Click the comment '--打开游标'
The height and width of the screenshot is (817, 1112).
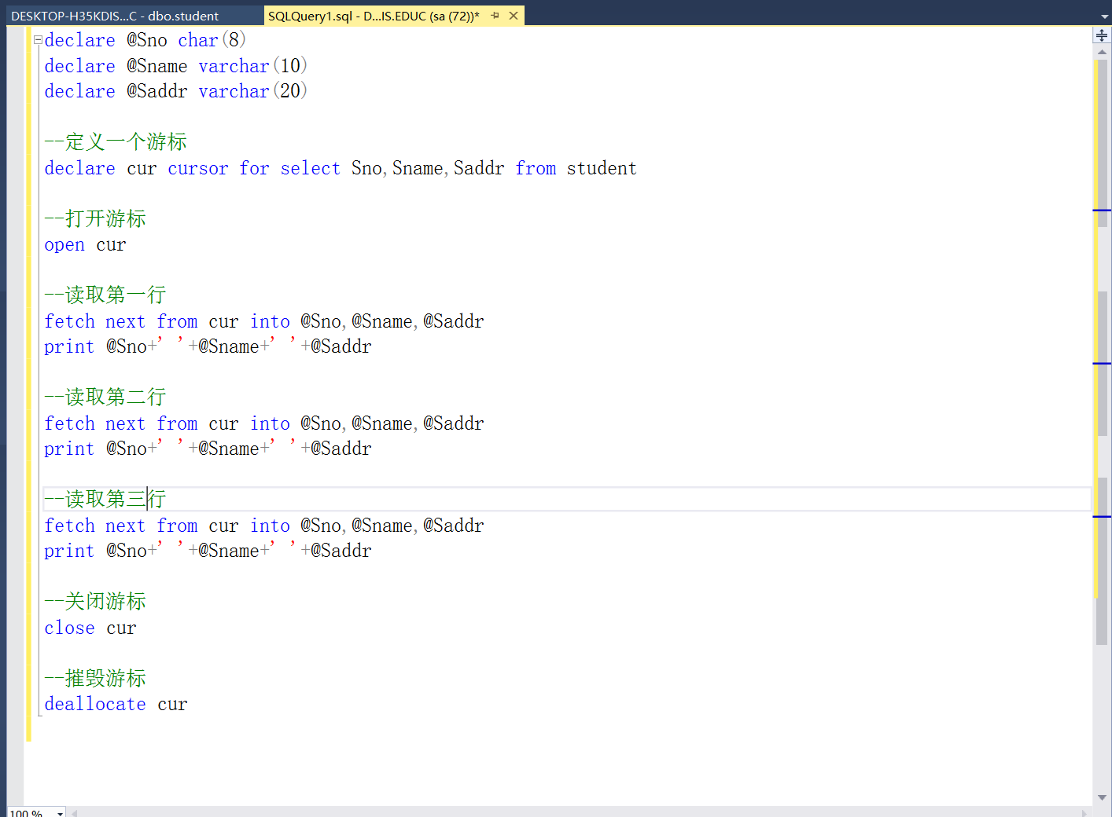95,219
